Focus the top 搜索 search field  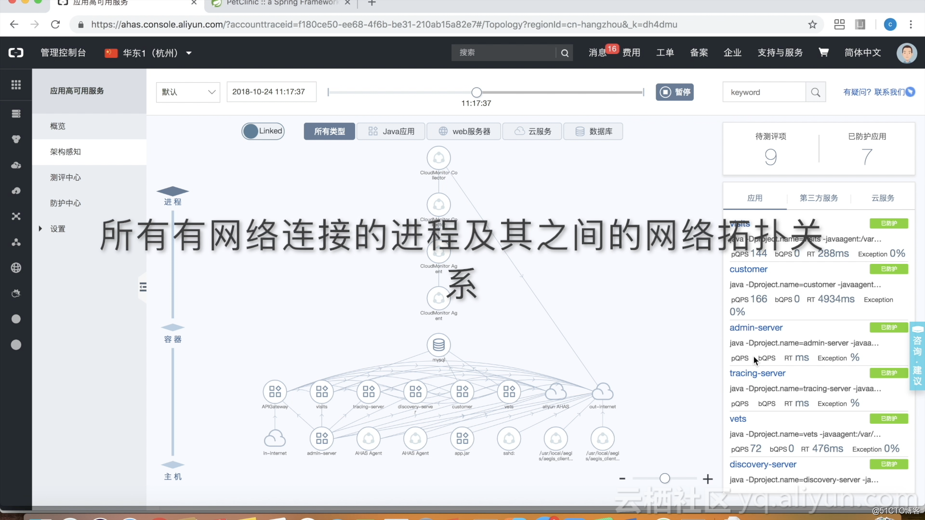(503, 53)
